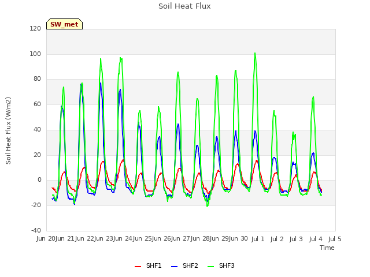Click the highest green SHF3 peak near Jul 1
Viewport: 370px width, 277px height.
[x=255, y=53]
